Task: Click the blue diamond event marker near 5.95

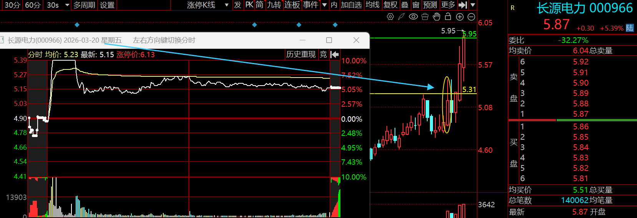Action: [x=335, y=25]
